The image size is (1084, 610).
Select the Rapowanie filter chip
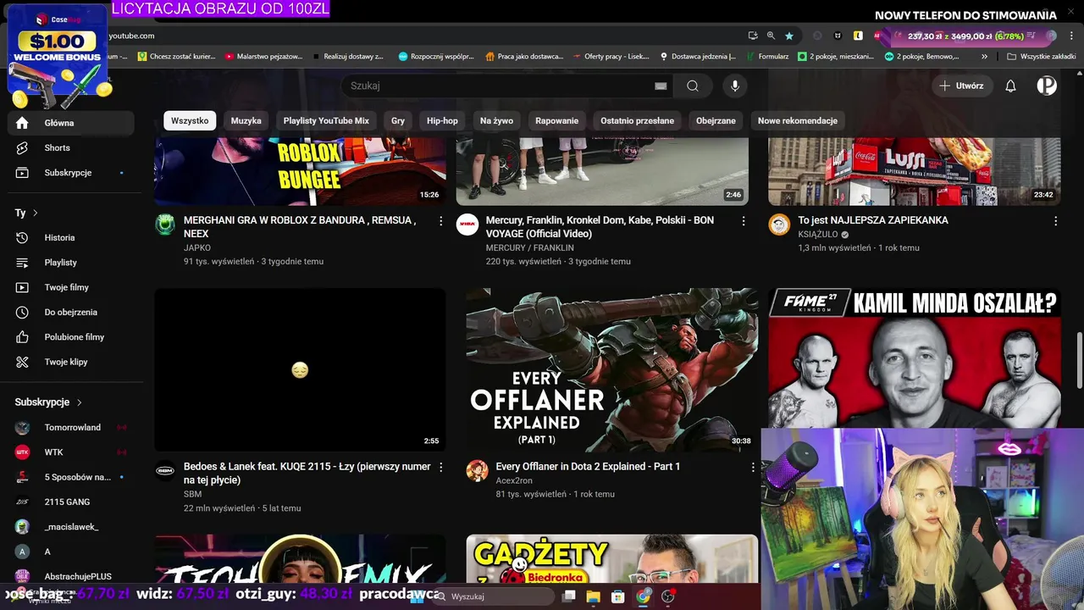[556, 120]
